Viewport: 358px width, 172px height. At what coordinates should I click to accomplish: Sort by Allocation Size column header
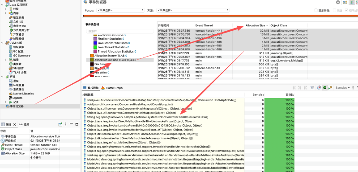pos(255,25)
